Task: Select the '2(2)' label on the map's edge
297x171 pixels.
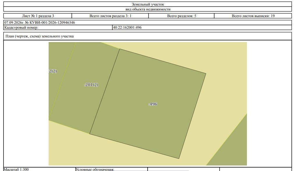Action: (x=53, y=71)
